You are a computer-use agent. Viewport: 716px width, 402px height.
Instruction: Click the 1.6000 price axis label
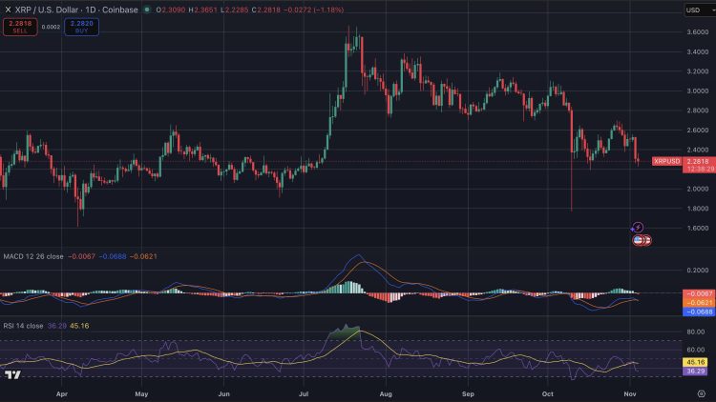pos(698,228)
